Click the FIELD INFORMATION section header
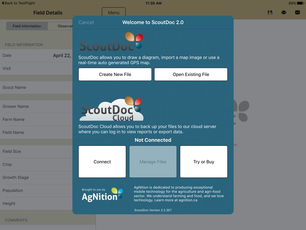 click(x=24, y=45)
